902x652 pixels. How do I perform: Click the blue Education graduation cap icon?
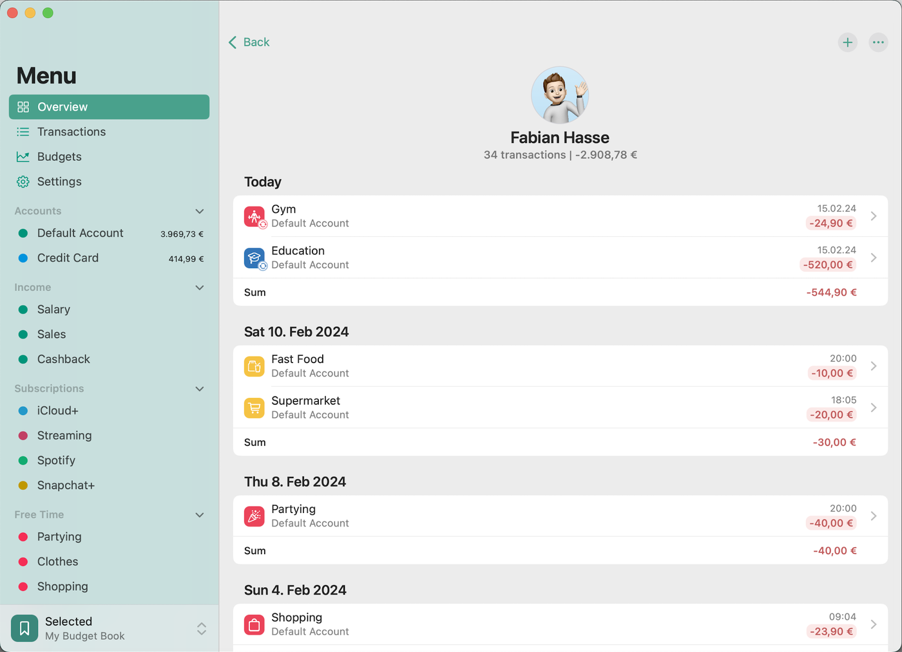254,258
